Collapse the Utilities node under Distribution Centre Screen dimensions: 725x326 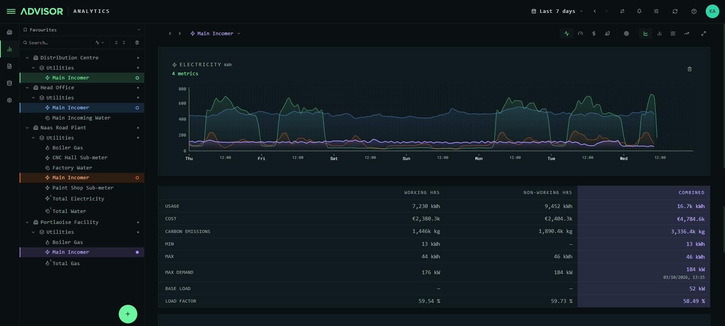[x=33, y=68]
